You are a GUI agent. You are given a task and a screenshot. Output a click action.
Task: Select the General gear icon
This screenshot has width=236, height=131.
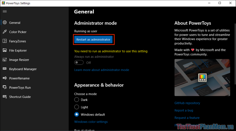point(5,23)
